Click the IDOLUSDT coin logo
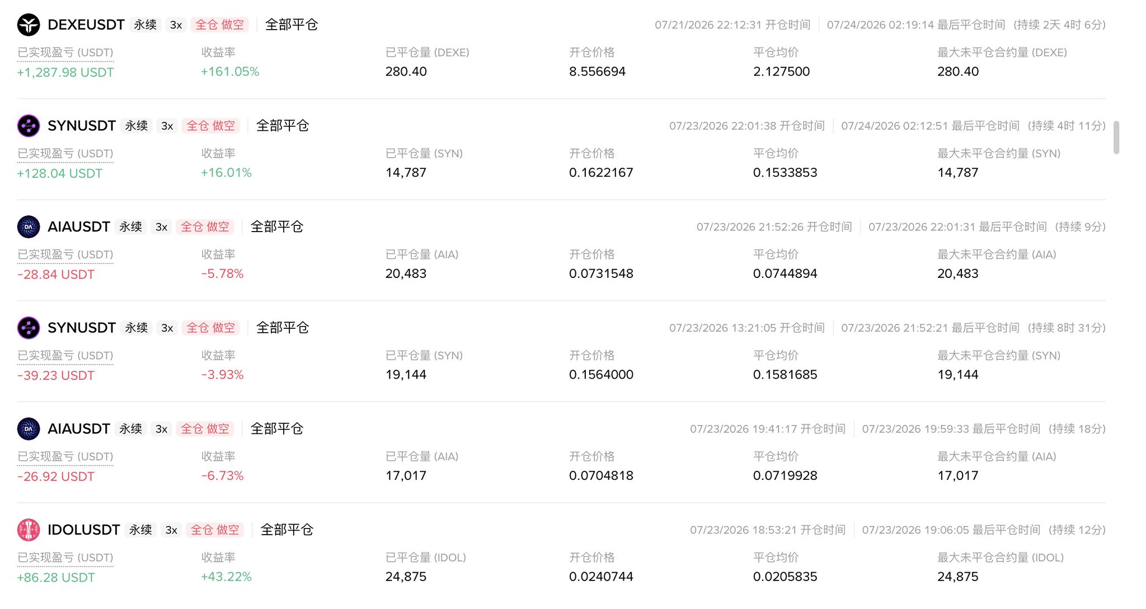Screen dimensions: 1146x609 29,530
